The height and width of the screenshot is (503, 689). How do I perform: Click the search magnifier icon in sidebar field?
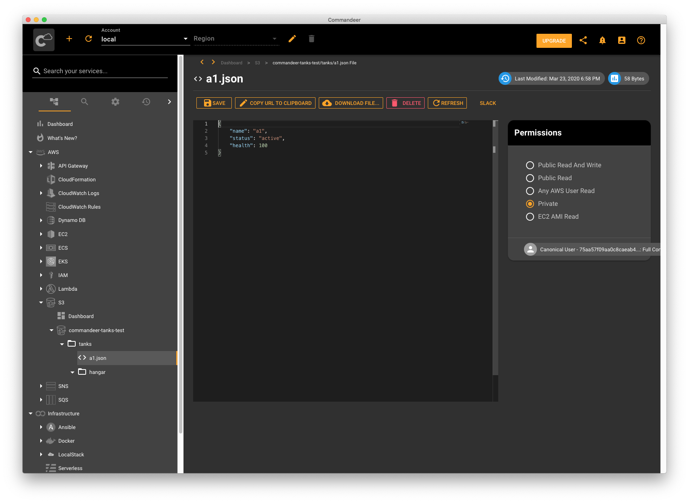pos(37,71)
